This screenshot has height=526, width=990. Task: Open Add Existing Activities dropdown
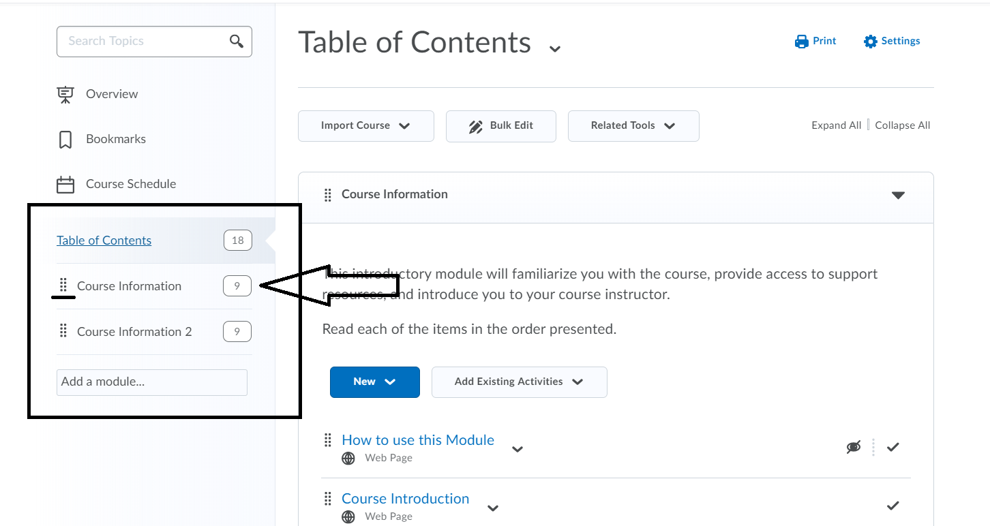pyautogui.click(x=519, y=382)
